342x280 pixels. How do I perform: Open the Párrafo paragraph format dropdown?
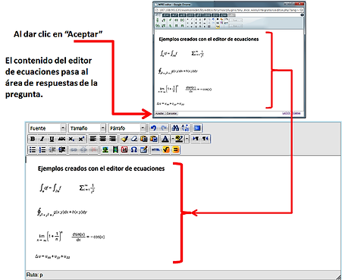click(x=127, y=128)
